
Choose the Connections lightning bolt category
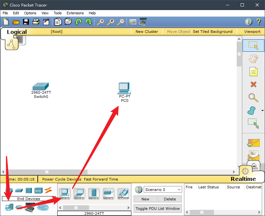48,190
